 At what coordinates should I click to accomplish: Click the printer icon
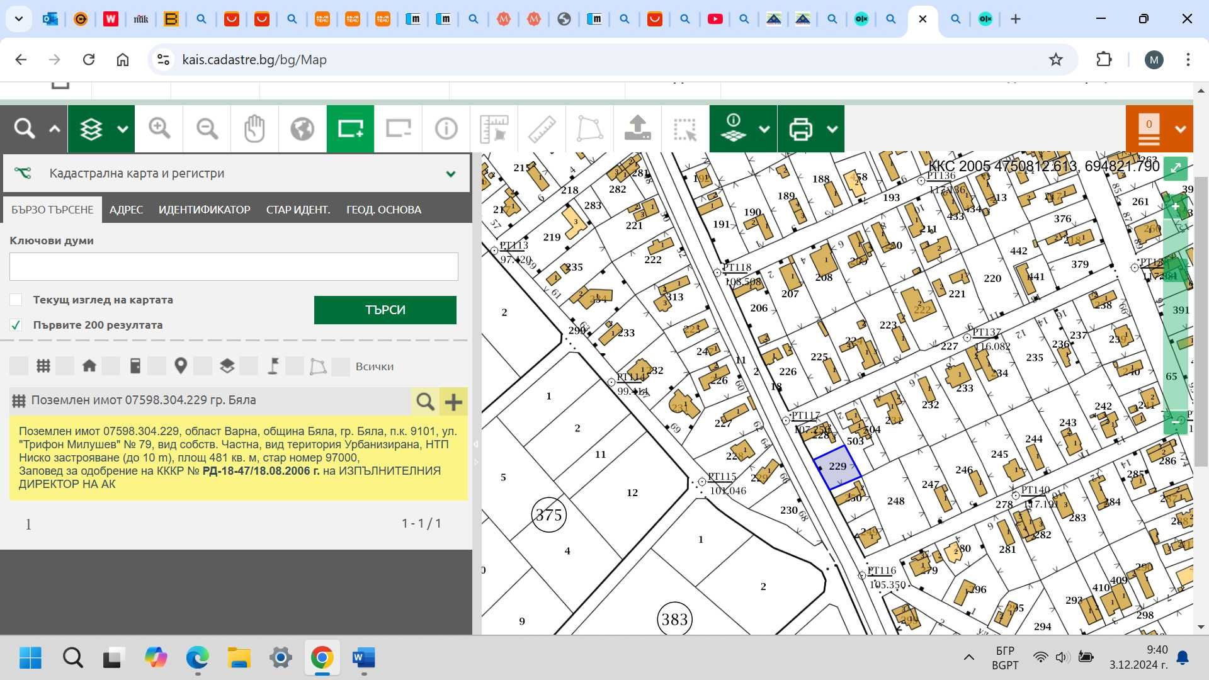(800, 129)
